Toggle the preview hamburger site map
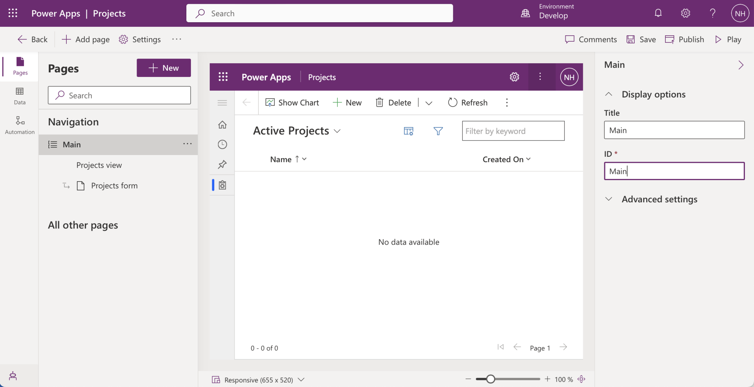Viewport: 754px width, 387px height. [222, 103]
